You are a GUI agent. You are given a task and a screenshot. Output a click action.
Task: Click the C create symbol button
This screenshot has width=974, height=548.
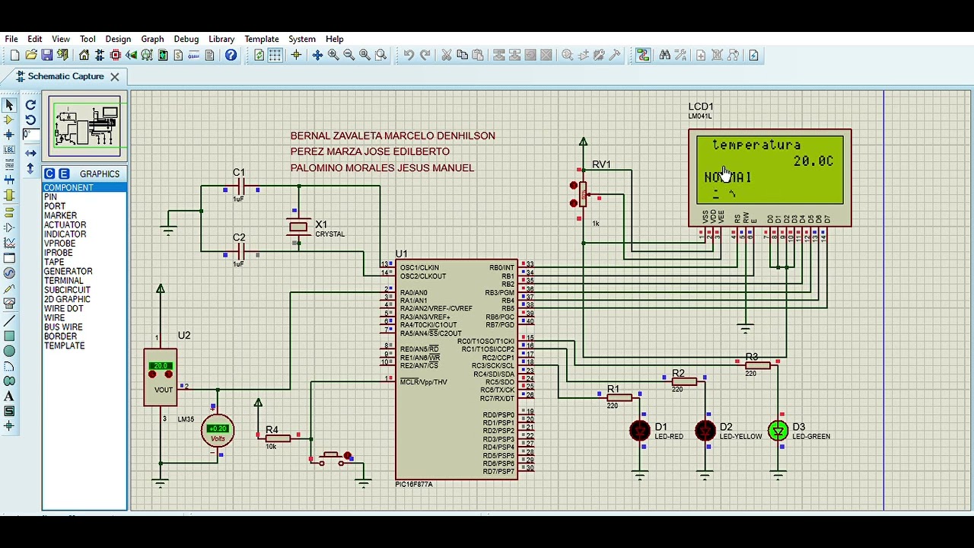(x=49, y=174)
